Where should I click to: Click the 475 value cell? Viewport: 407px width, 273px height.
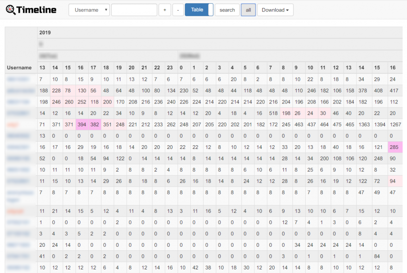click(x=337, y=125)
